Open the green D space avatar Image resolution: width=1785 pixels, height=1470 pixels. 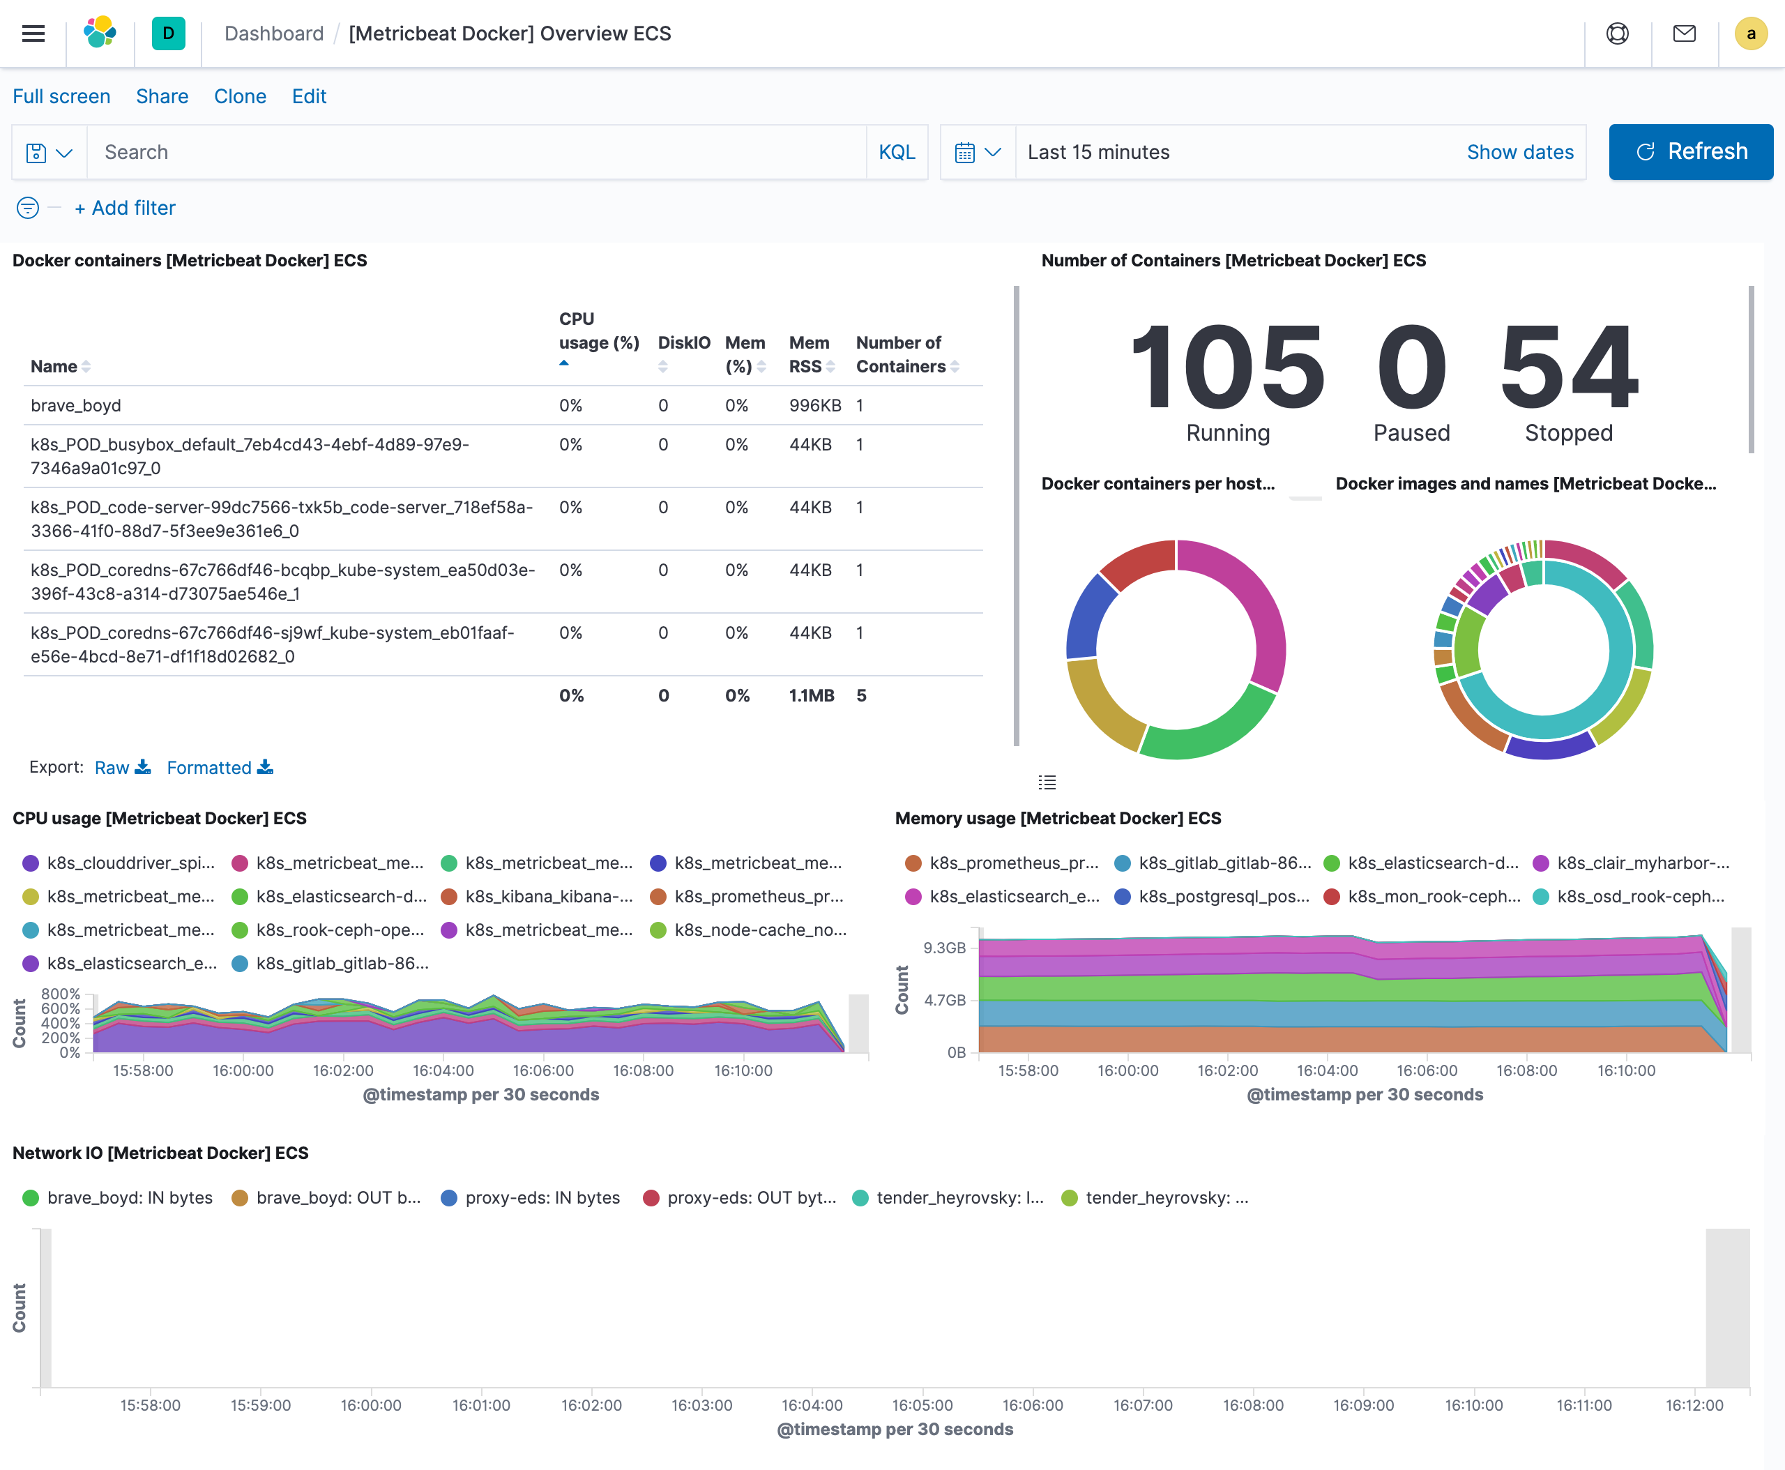pyautogui.click(x=169, y=33)
